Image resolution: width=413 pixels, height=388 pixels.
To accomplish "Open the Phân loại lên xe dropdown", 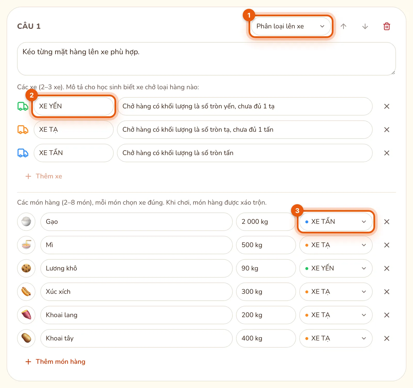I will click(291, 26).
